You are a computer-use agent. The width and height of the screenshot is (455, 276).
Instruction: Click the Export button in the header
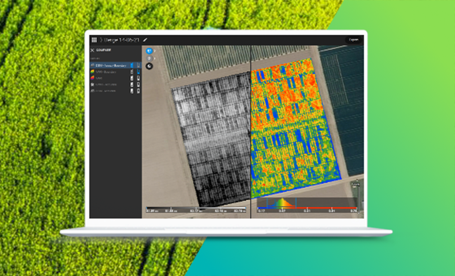point(353,40)
